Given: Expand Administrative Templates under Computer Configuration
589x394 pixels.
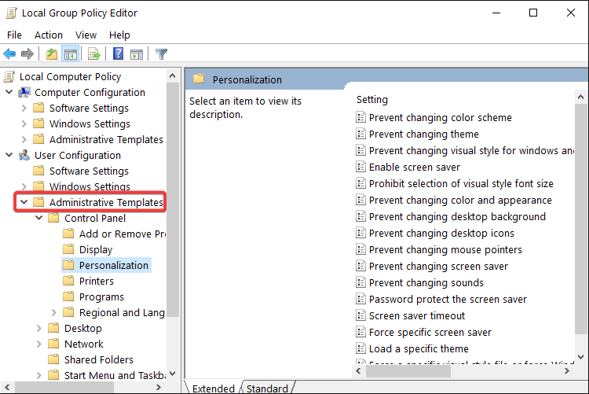Looking at the screenshot, I should tap(24, 140).
